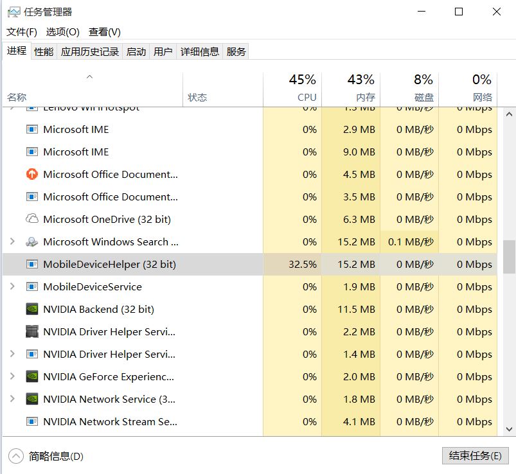Switch to the 性能 tab
The height and width of the screenshot is (474, 516).
click(43, 51)
